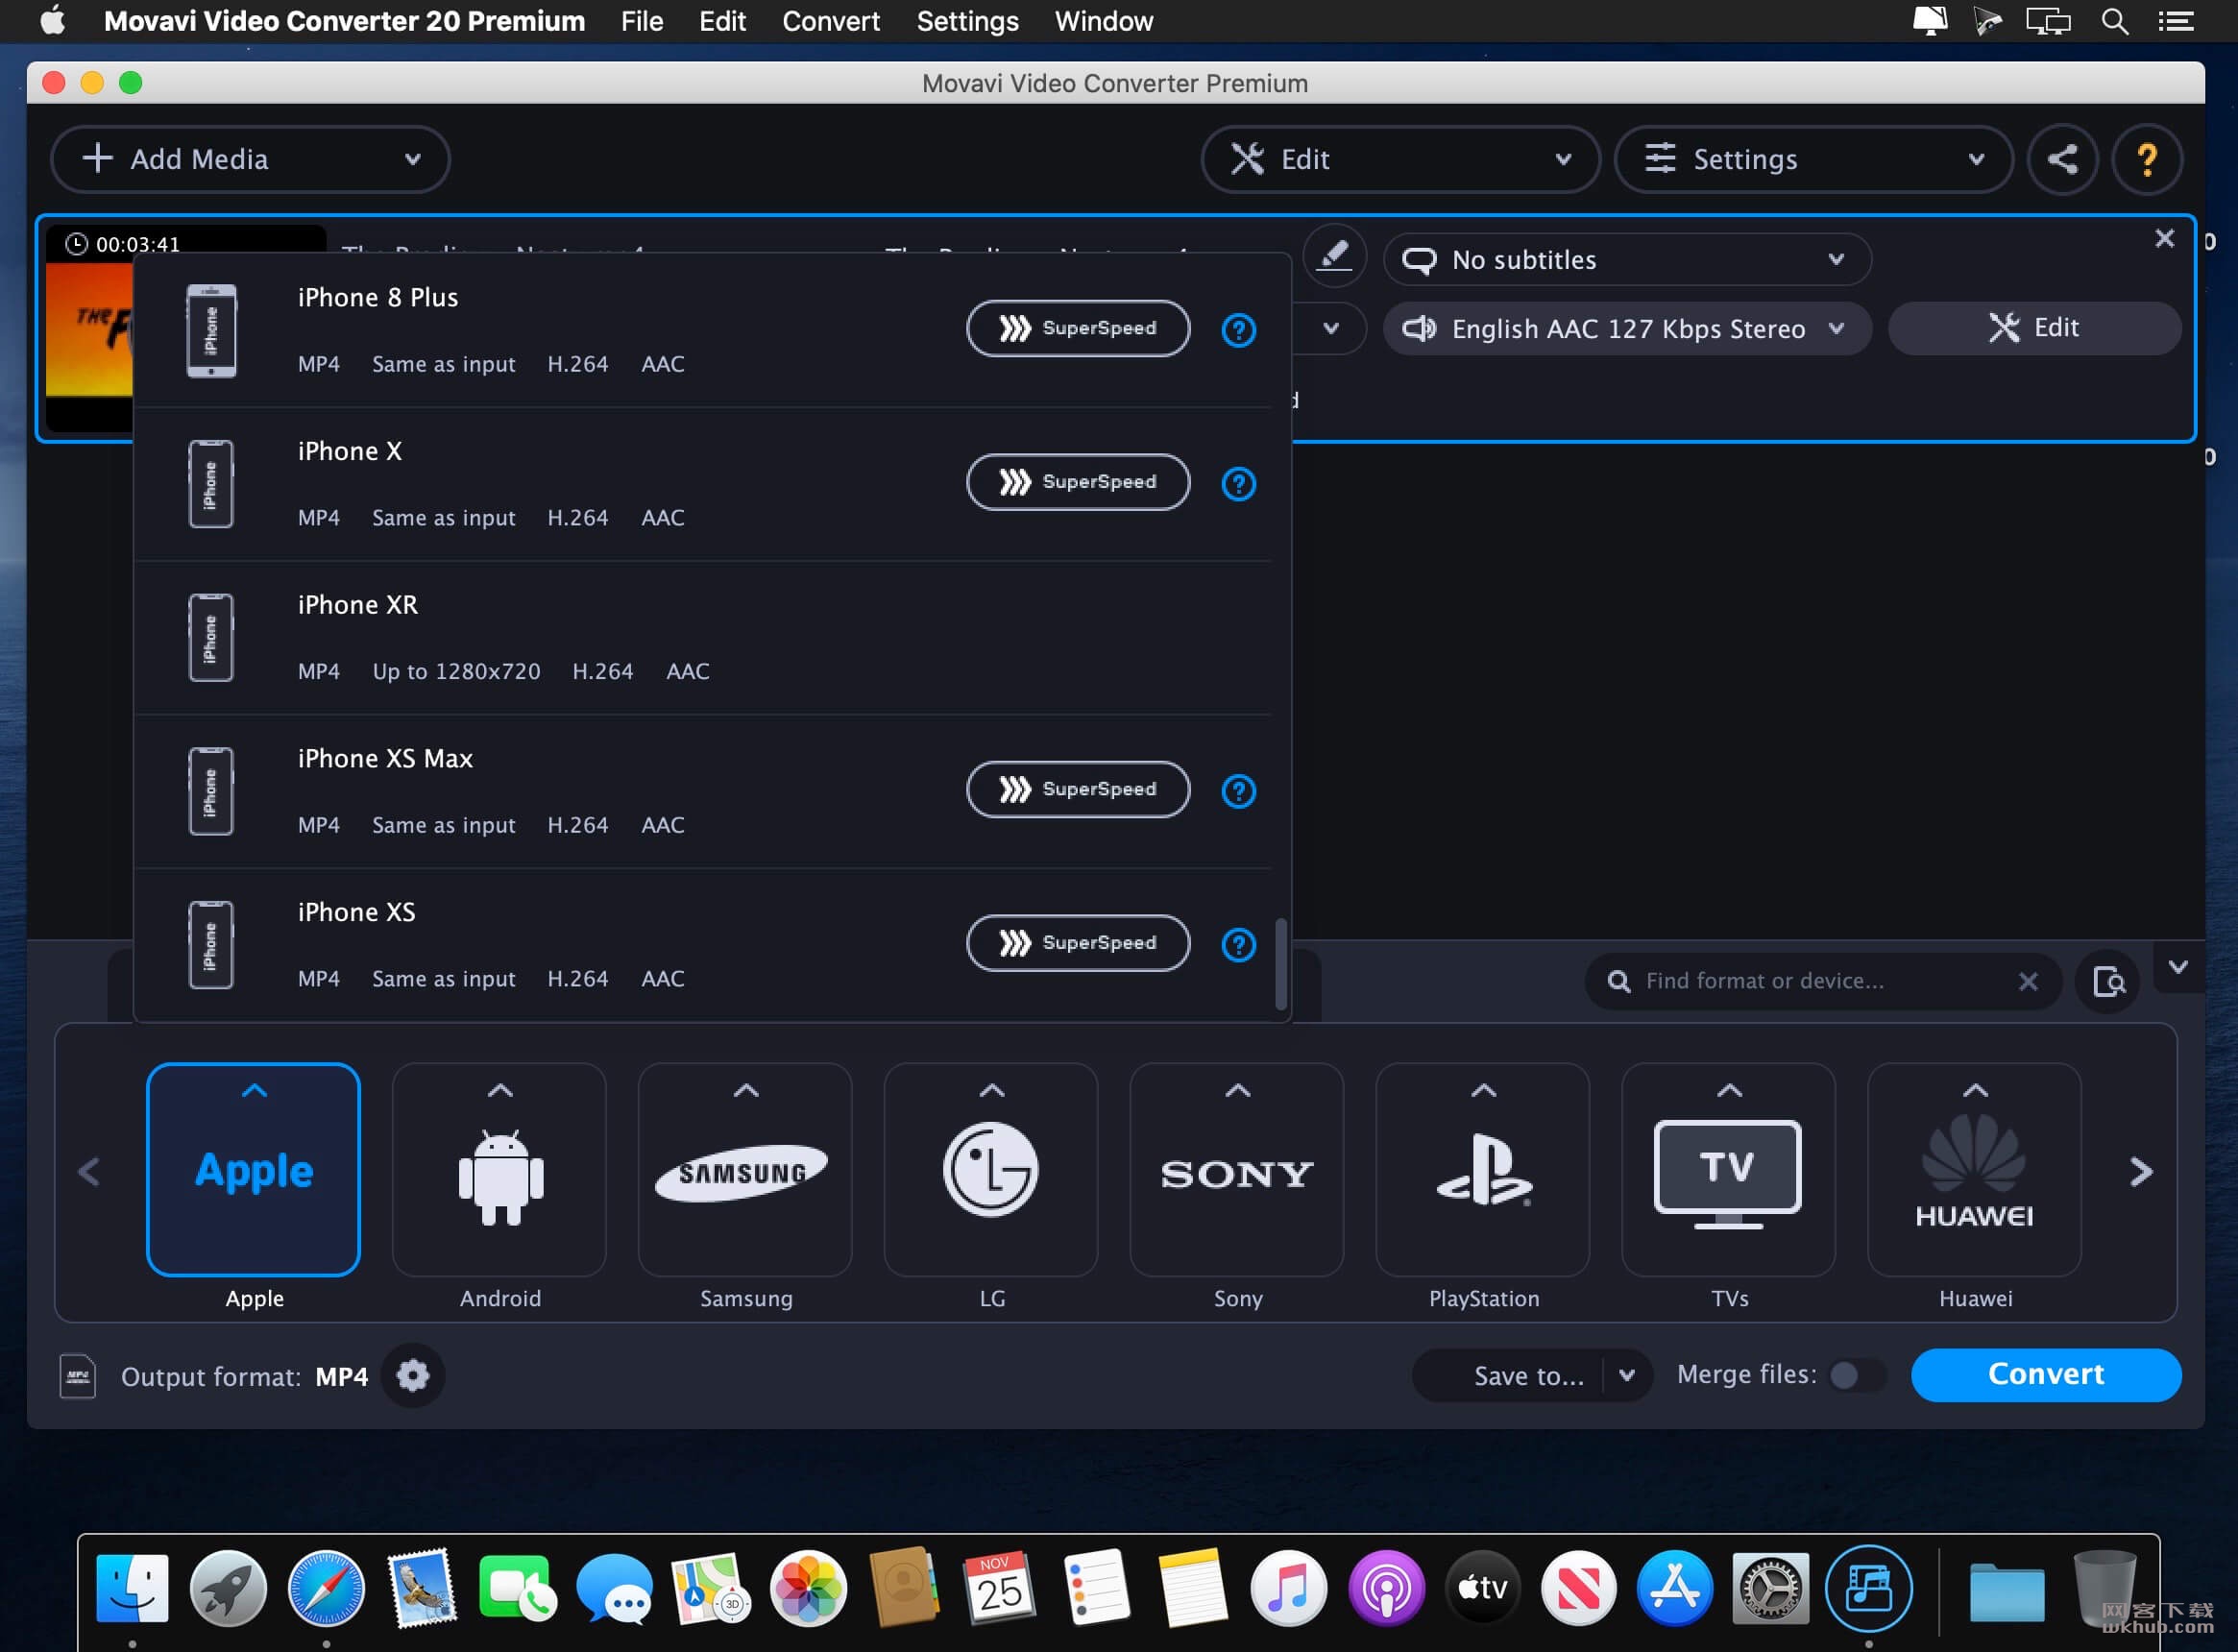Click the Find format or device field
Viewport: 2238px width, 1652px height.
click(1823, 982)
